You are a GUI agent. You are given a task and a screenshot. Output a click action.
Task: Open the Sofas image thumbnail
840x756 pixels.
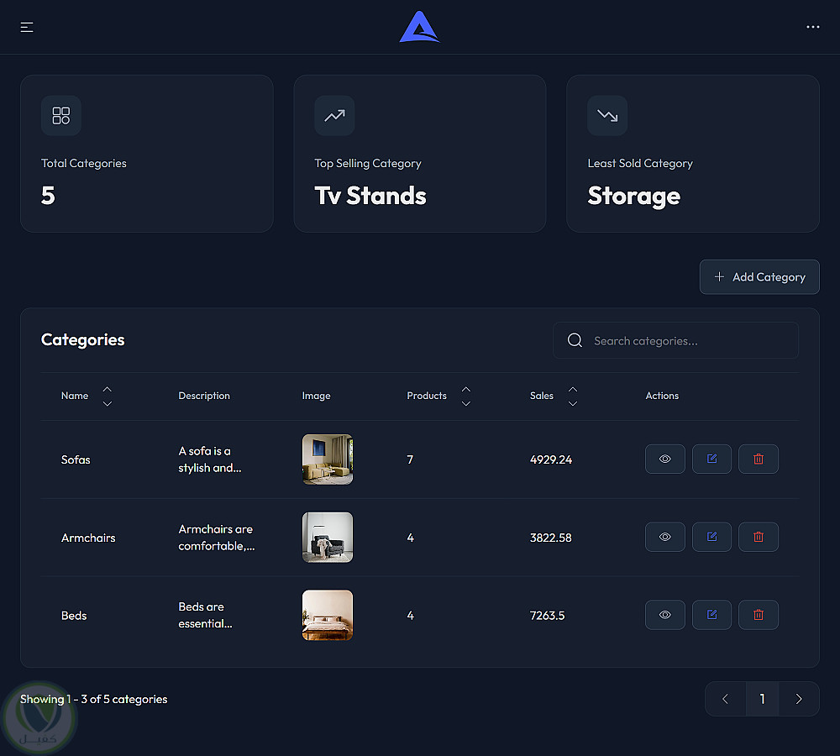[328, 459]
